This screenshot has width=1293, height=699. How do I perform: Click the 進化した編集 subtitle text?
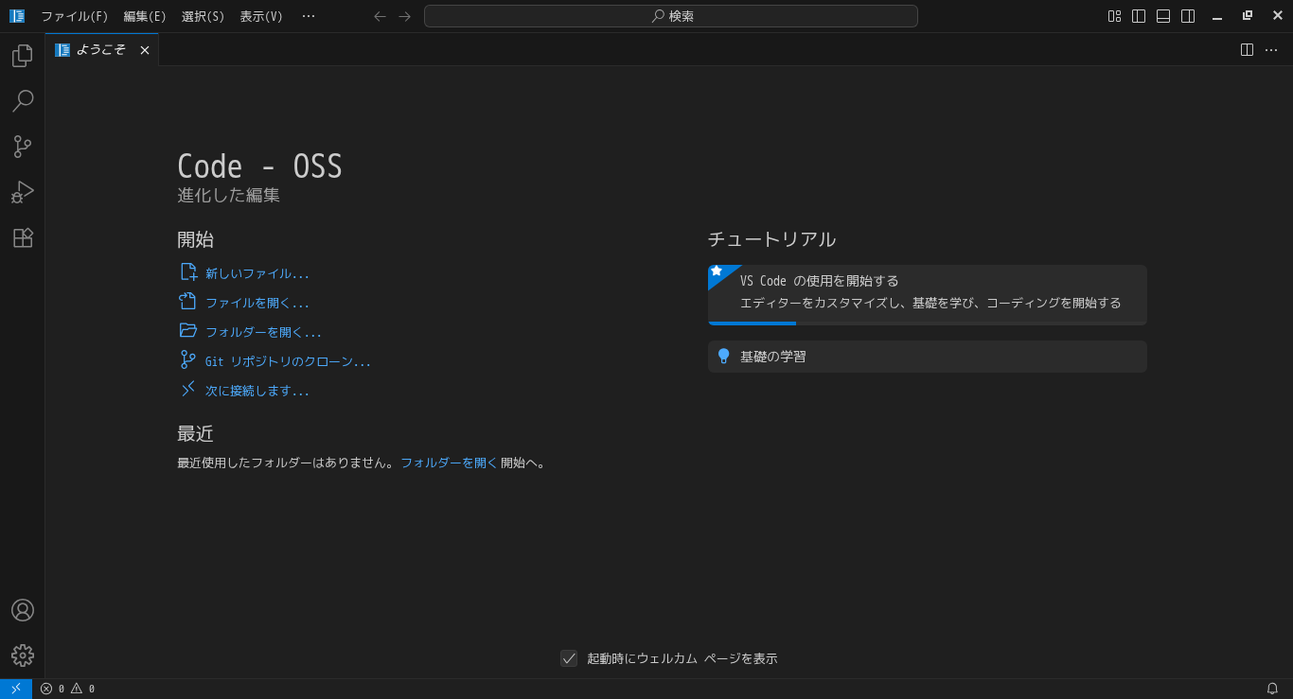tap(228, 195)
